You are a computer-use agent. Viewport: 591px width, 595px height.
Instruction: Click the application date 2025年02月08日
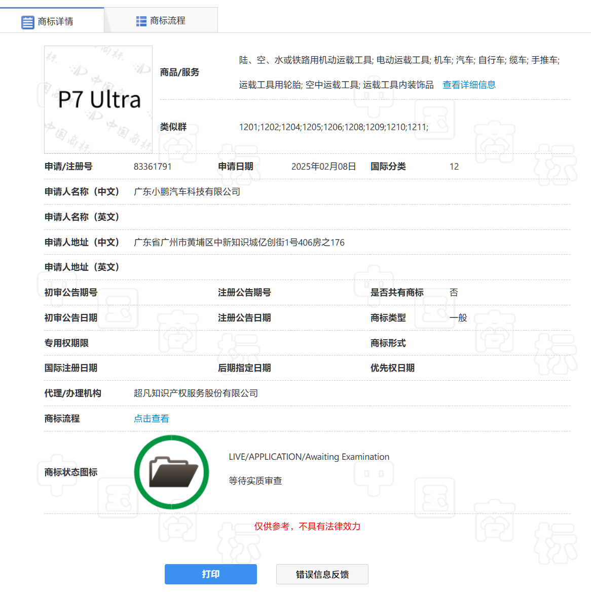pos(324,166)
